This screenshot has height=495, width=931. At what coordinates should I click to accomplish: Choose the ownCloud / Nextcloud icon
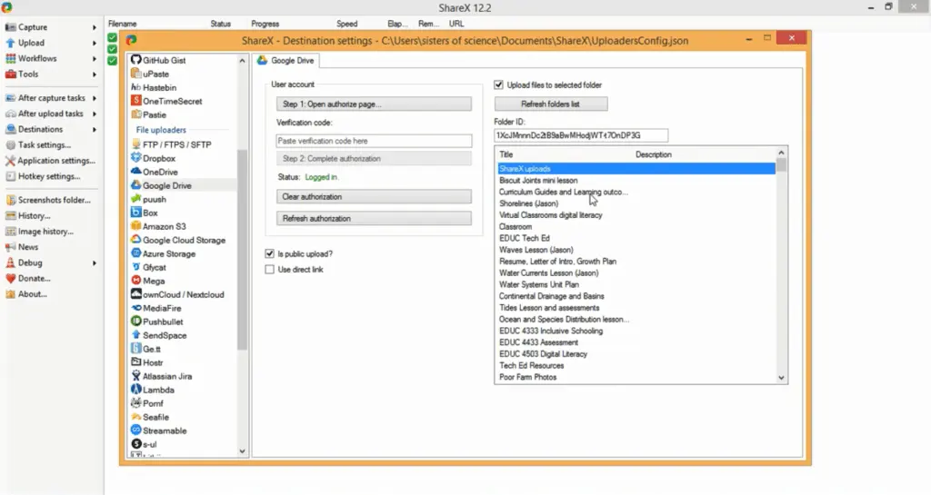pos(136,294)
